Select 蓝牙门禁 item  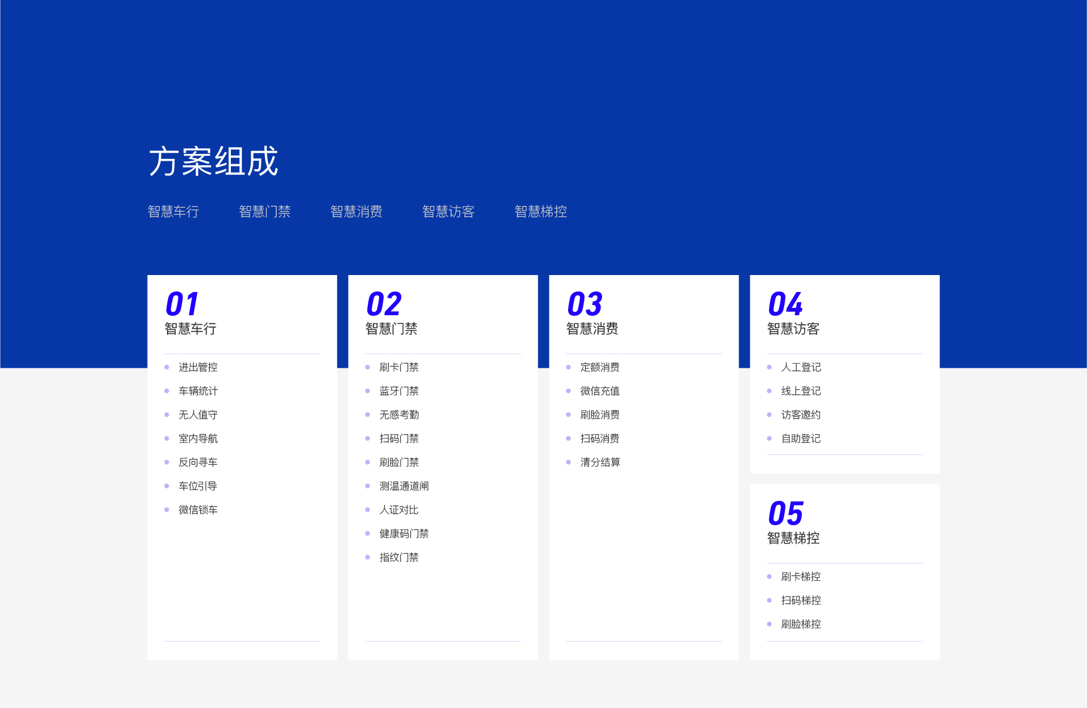coord(399,391)
